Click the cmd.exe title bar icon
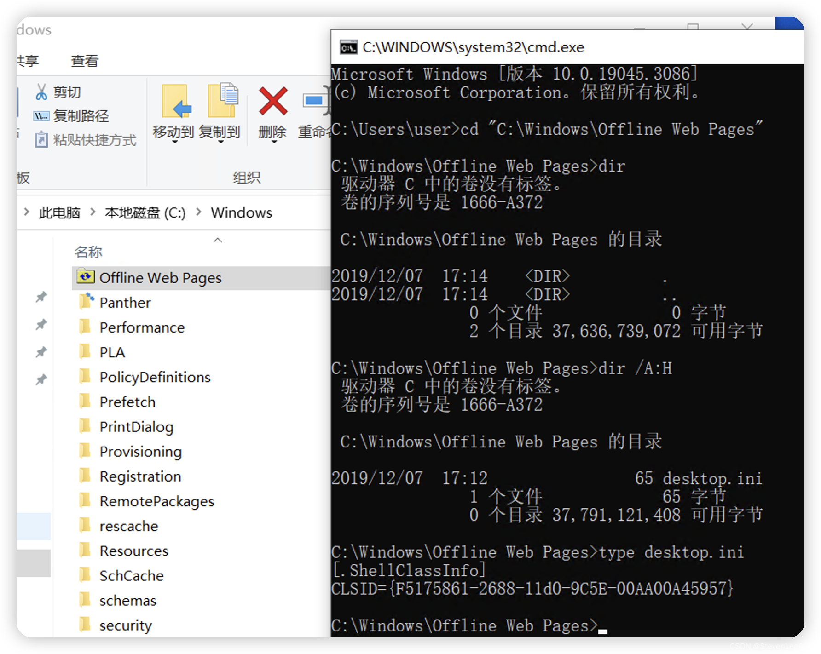The image size is (821, 654). (348, 47)
